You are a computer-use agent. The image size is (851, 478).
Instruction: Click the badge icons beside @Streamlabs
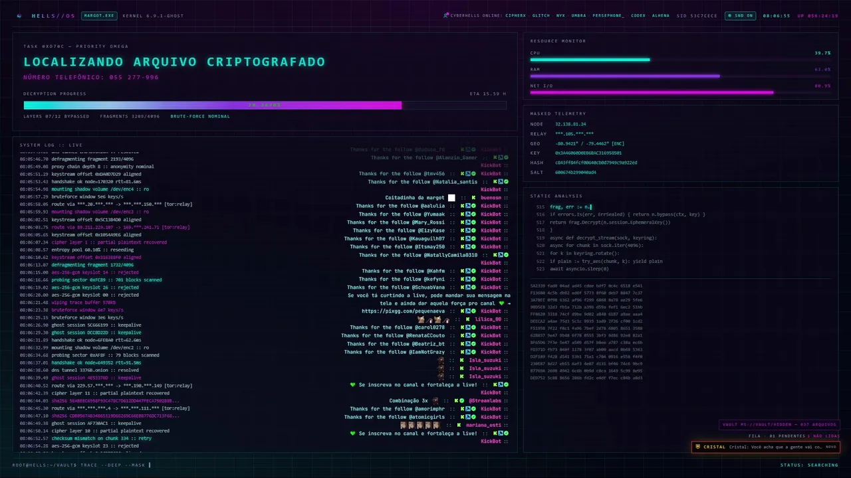(x=459, y=401)
